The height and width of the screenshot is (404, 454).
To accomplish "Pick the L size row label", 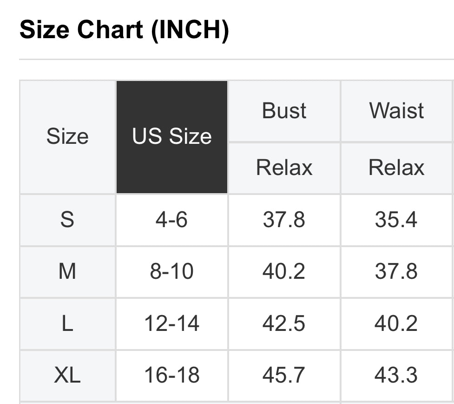I will (x=67, y=323).
